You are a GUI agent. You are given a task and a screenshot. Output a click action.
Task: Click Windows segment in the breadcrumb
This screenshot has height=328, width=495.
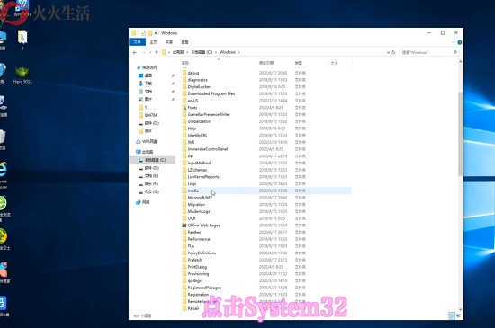(x=228, y=52)
